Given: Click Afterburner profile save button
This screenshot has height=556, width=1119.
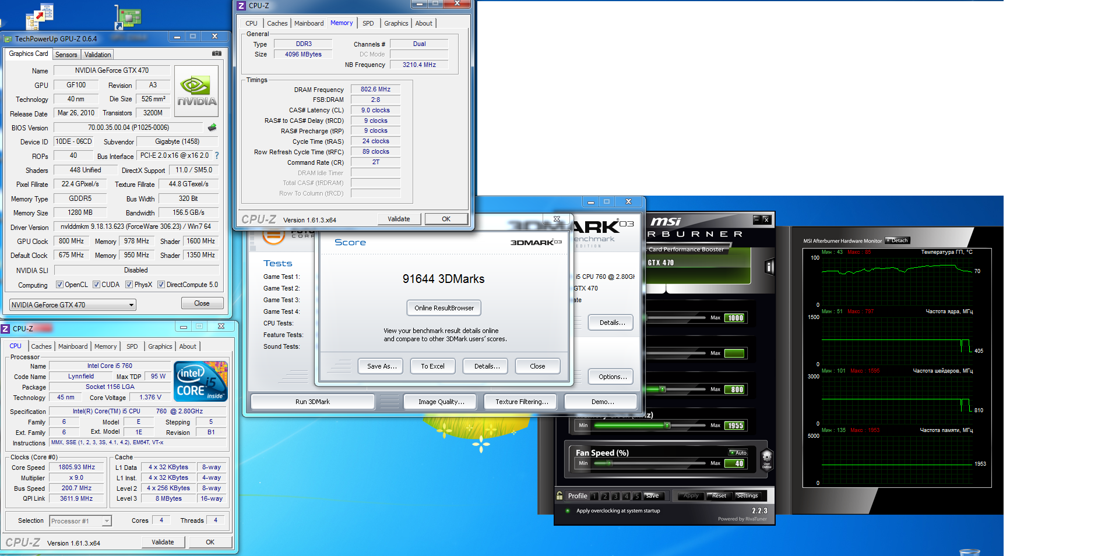Looking at the screenshot, I should click(x=652, y=496).
